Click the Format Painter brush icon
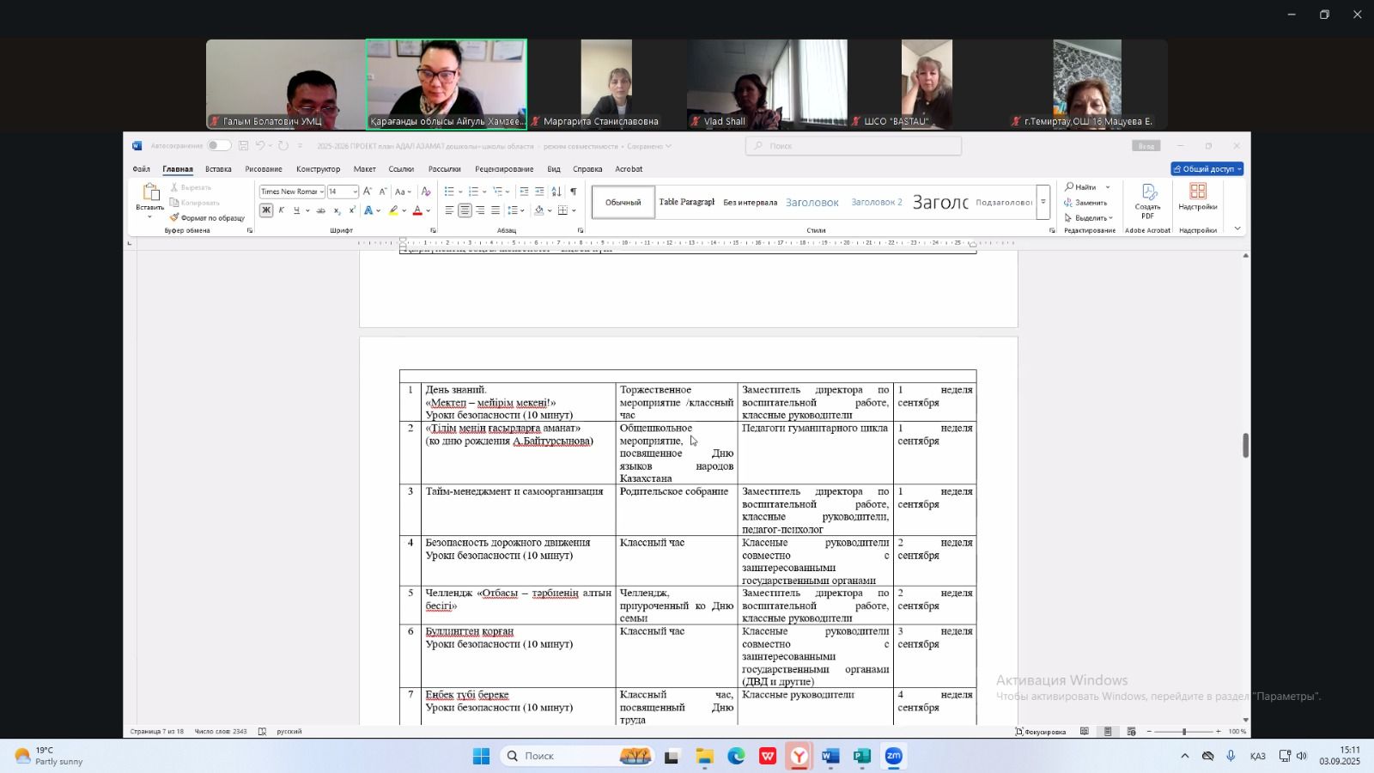 pos(174,218)
